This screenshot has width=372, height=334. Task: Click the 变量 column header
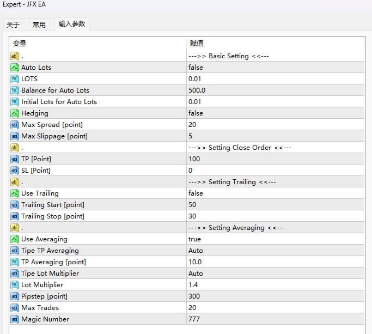(20, 44)
